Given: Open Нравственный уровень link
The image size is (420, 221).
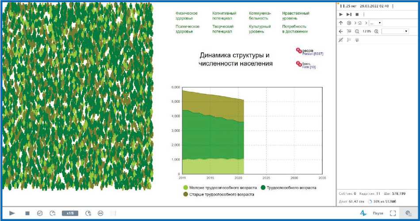Looking at the screenshot, I should coord(295,16).
